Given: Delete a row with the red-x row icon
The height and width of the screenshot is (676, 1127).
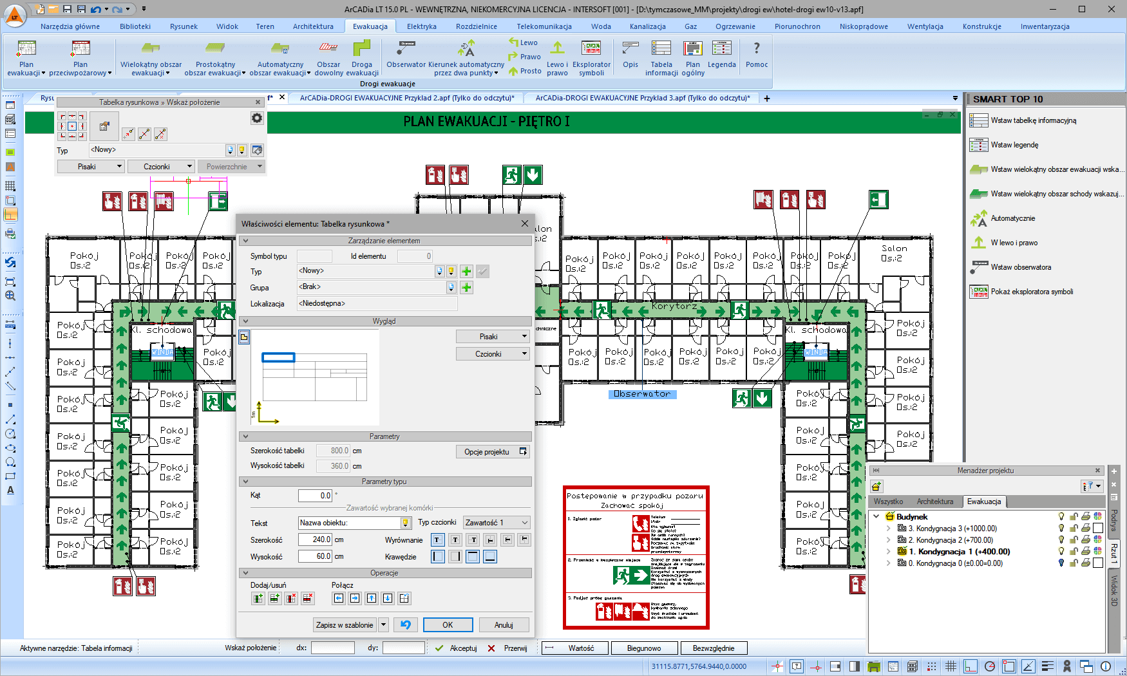Looking at the screenshot, I should point(308,598).
